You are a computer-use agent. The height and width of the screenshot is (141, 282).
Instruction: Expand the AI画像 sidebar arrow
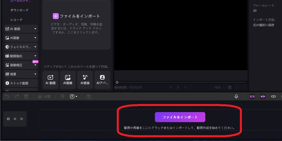tap(35, 38)
